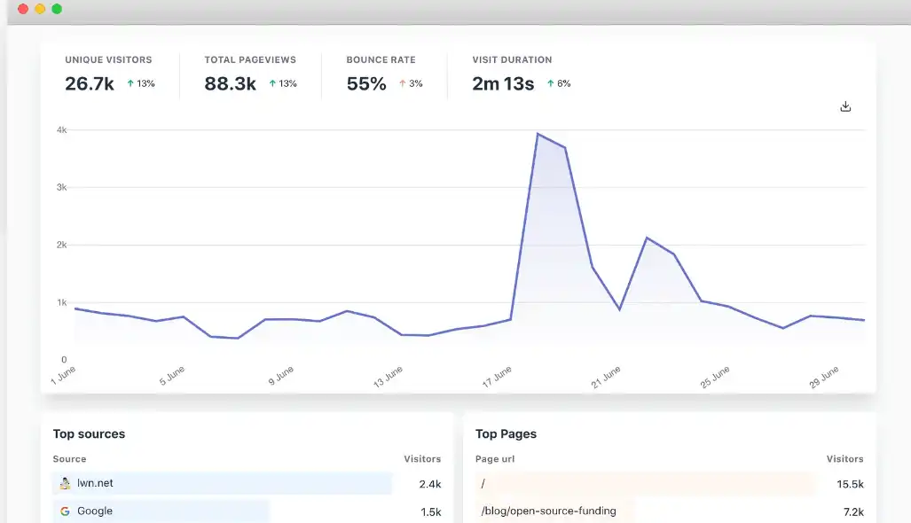Click the Google logo icon

point(65,511)
